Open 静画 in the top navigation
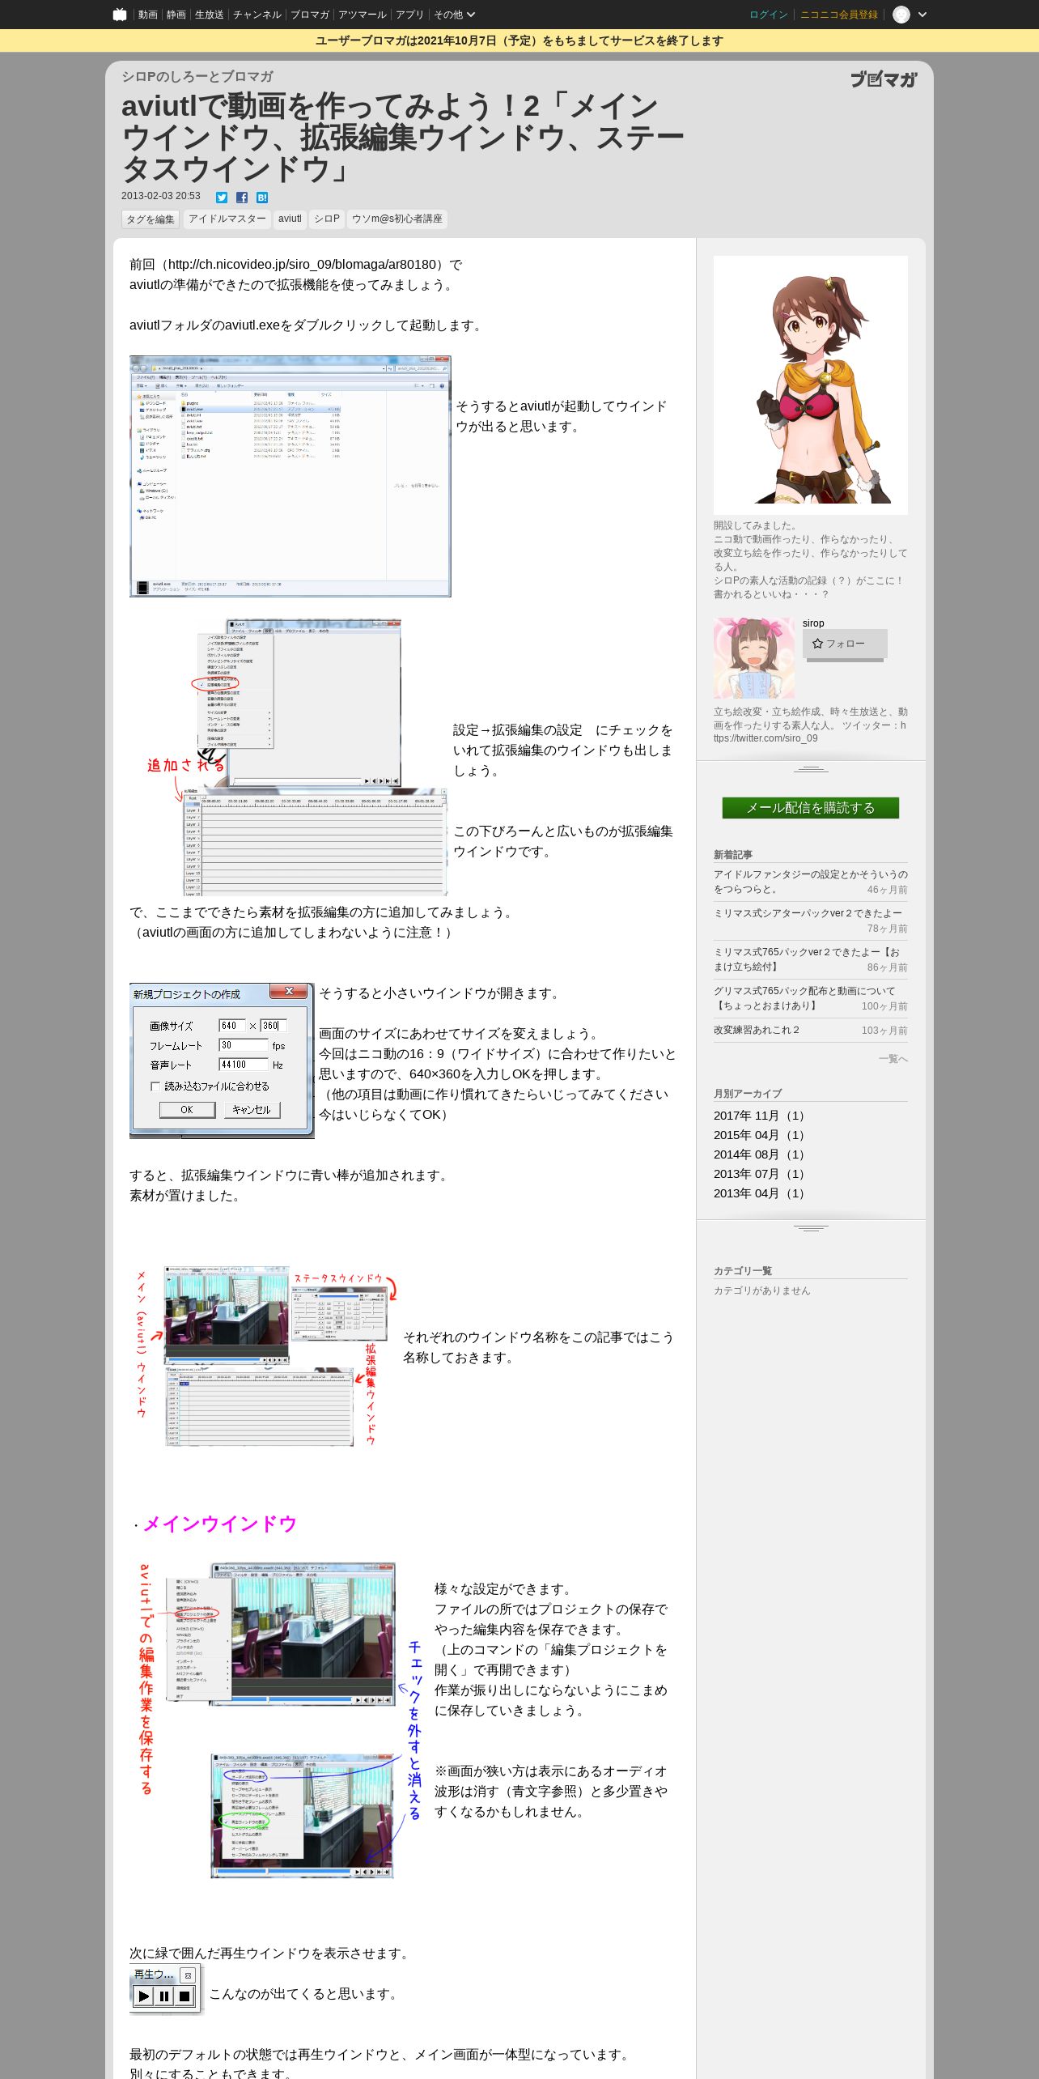This screenshot has width=1039, height=2079. (x=176, y=15)
